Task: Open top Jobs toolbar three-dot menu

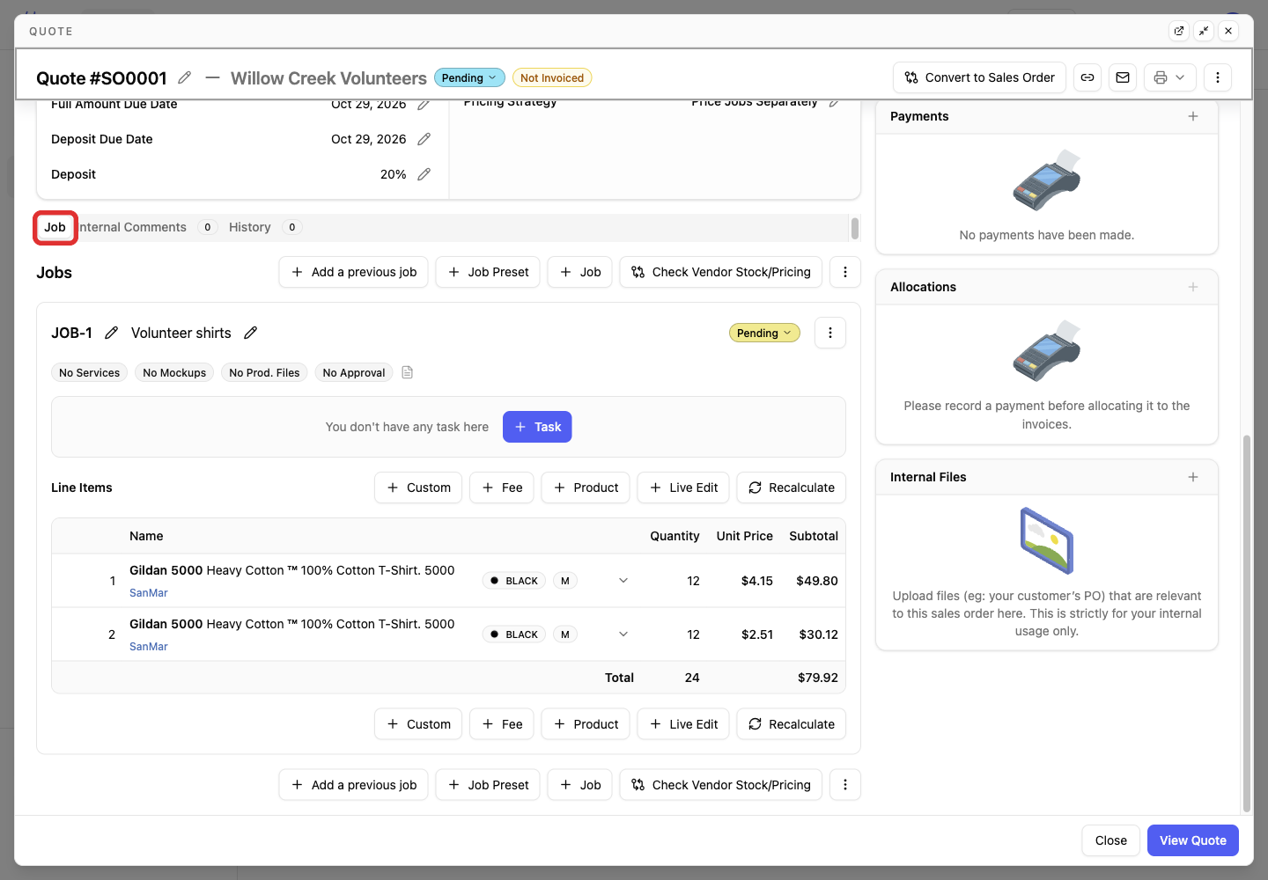Action: click(x=845, y=272)
